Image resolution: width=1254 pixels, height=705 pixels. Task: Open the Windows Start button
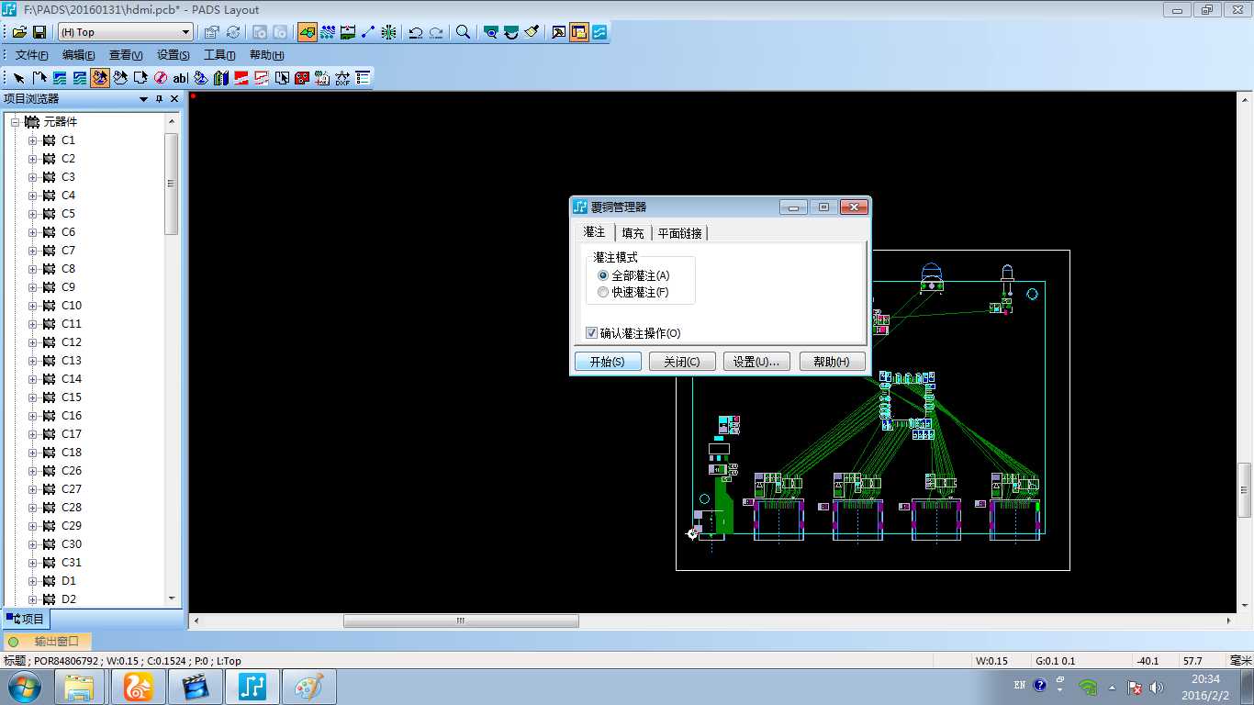coord(23,687)
